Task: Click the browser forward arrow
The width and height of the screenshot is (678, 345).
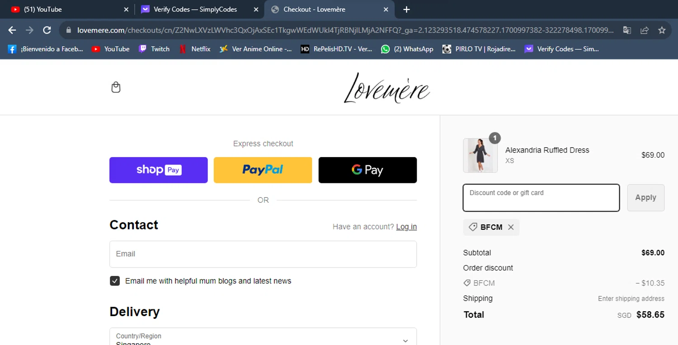Action: click(29, 30)
